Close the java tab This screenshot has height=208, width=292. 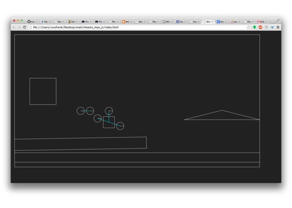point(239,21)
